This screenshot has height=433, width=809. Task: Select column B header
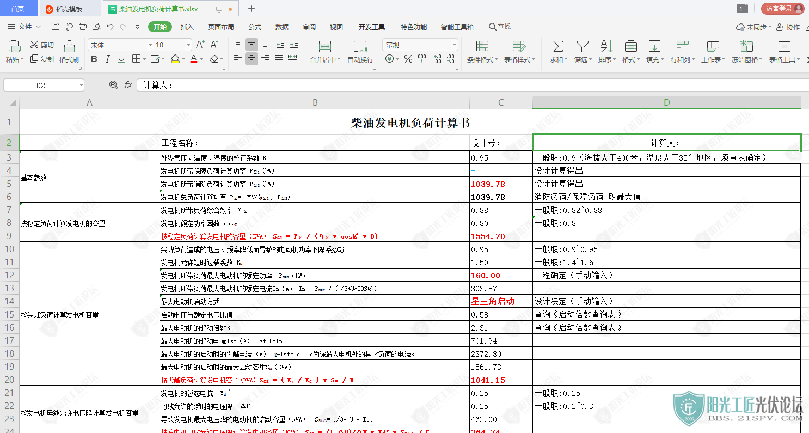[315, 102]
